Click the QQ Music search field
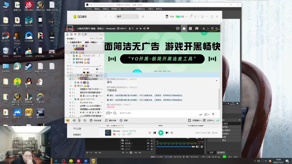Image resolution: width=292 pixels, height=164 pixels. pyautogui.click(x=127, y=16)
